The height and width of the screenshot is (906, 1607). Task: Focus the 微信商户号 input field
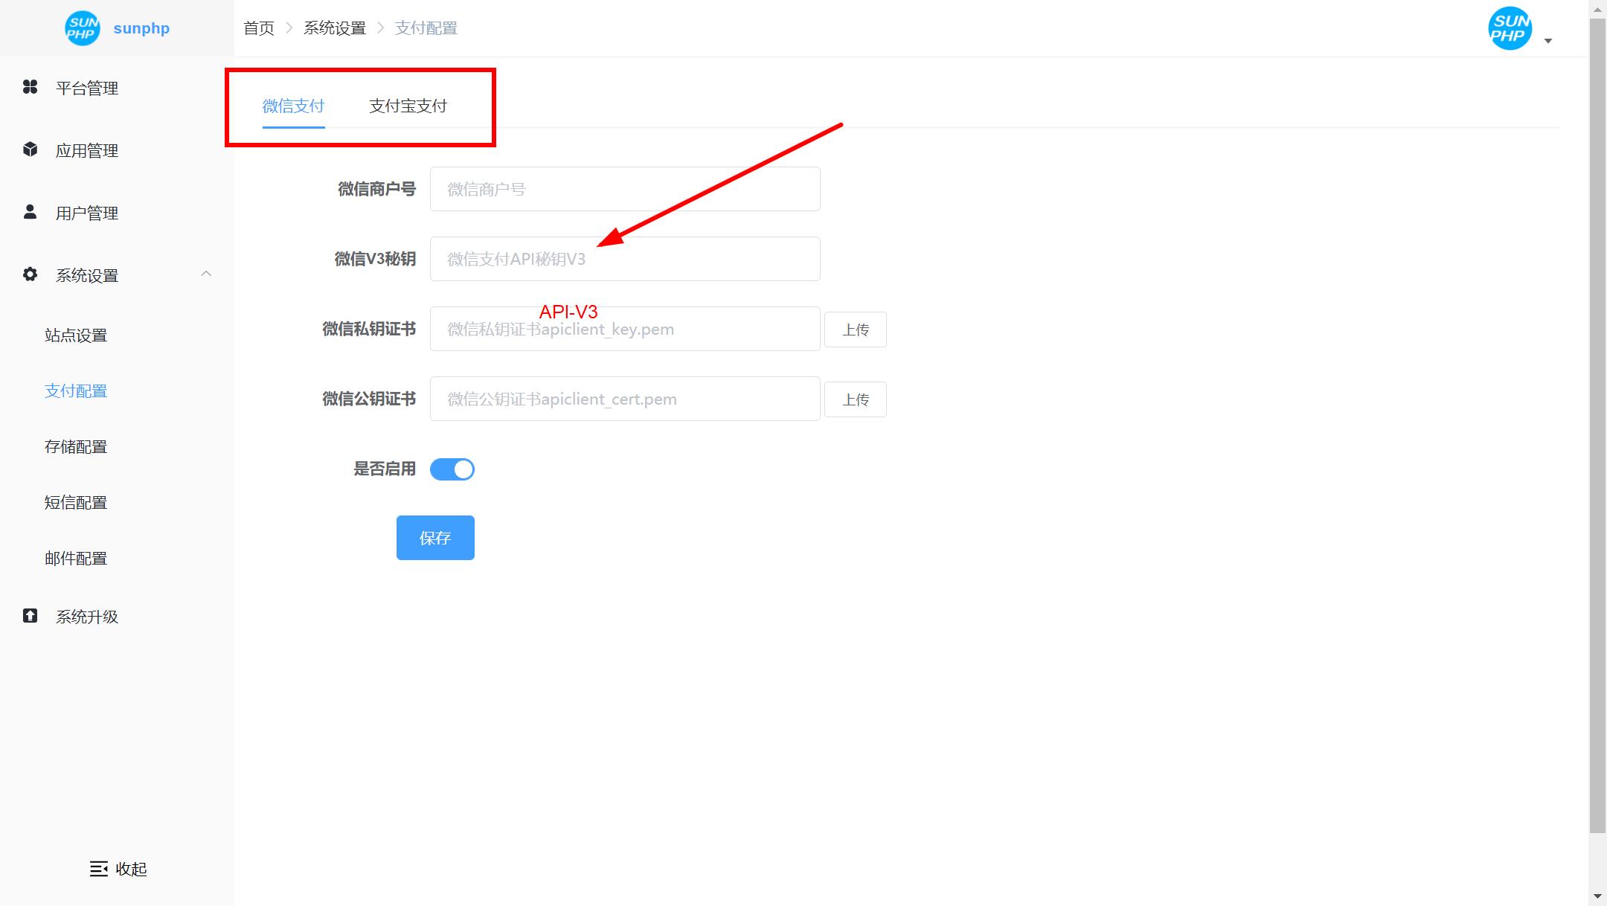[x=625, y=189]
